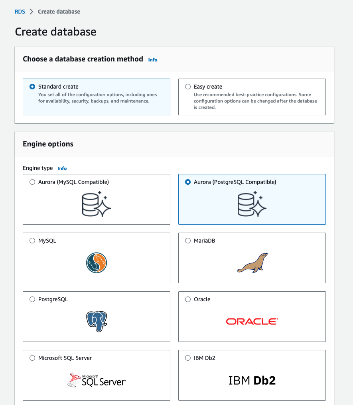Click the Create database page title
The image size is (353, 405).
pos(55,32)
